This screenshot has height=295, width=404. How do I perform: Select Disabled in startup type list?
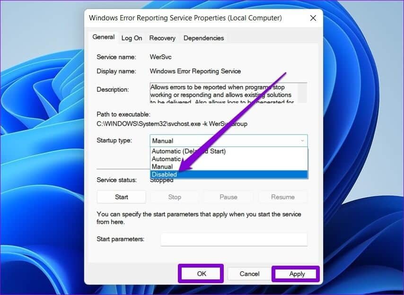(228, 174)
